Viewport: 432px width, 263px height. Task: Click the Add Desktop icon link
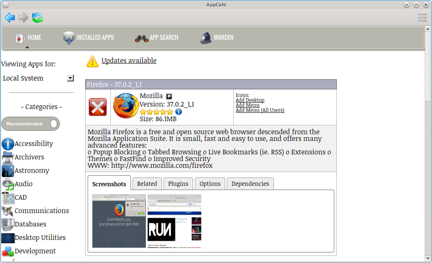tap(250, 100)
